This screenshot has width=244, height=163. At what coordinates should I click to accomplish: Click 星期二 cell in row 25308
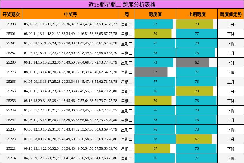coord(127,24)
